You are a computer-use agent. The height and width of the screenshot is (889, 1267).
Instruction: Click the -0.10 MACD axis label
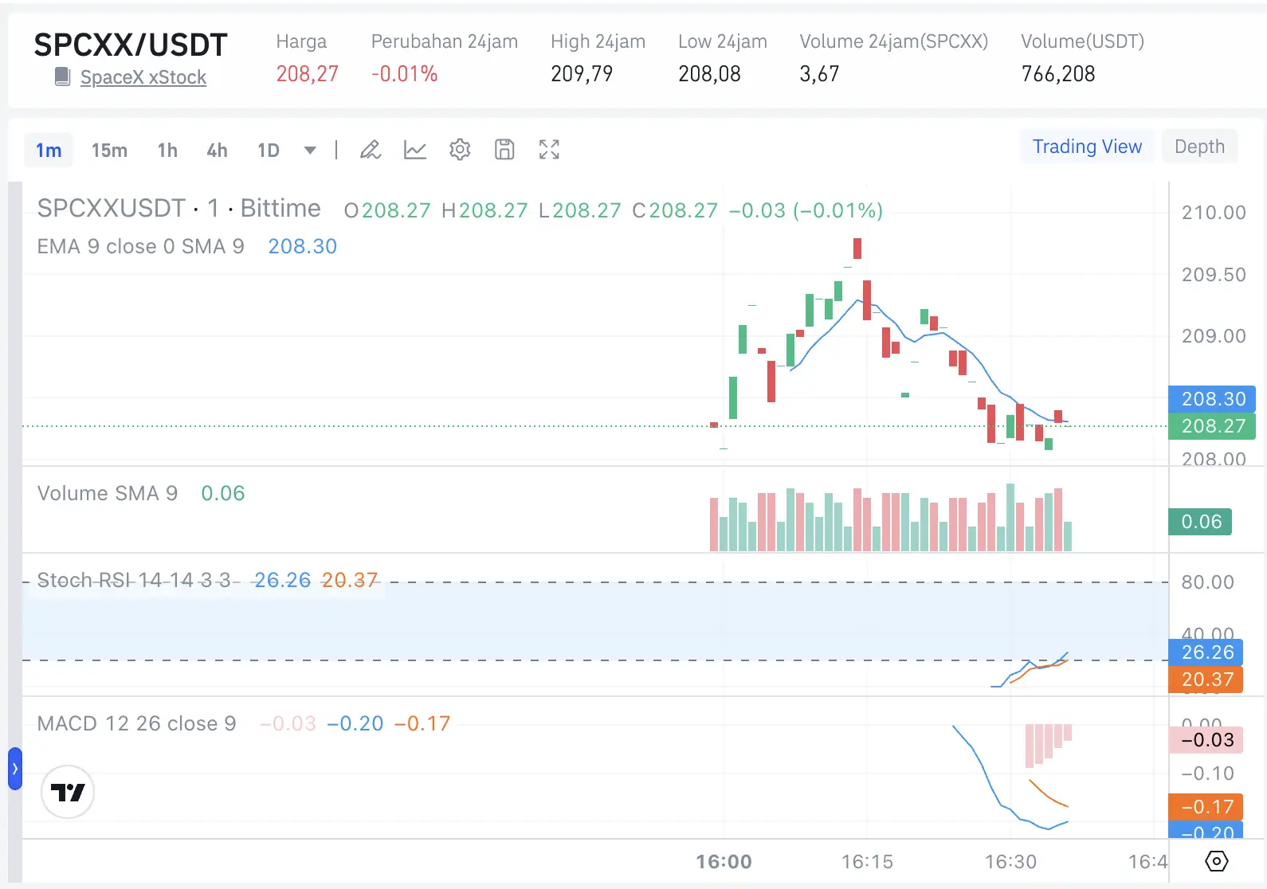pyautogui.click(x=1208, y=773)
